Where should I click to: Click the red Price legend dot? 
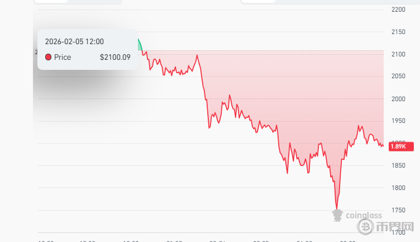click(48, 57)
